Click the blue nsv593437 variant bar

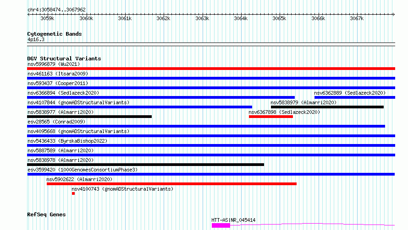211,88
